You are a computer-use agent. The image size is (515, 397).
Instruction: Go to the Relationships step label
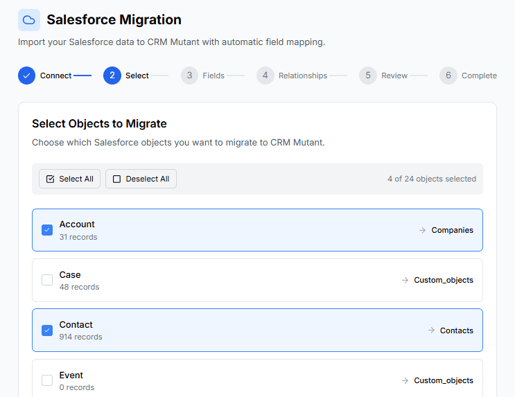point(303,76)
